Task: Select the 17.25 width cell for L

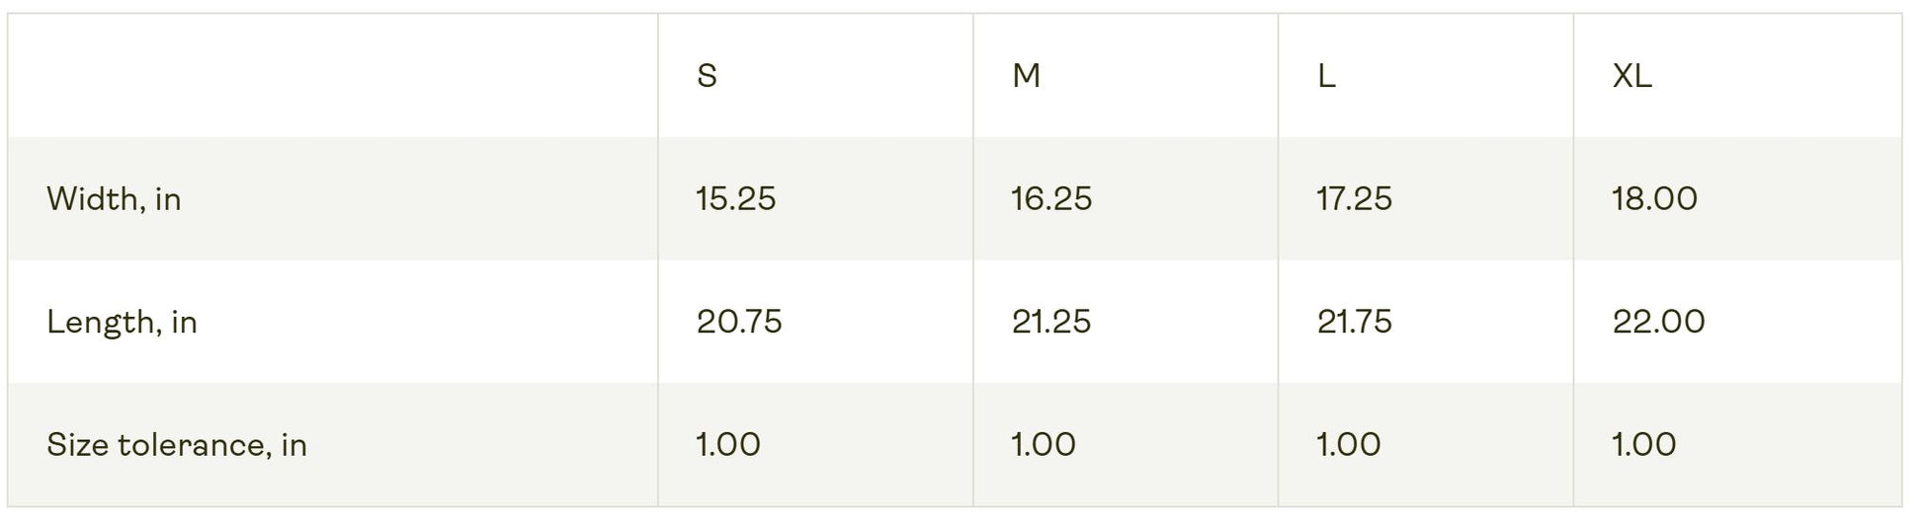Action: (1354, 199)
